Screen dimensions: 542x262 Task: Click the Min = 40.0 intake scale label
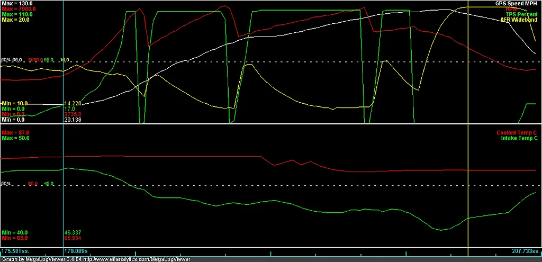pyautogui.click(x=14, y=232)
